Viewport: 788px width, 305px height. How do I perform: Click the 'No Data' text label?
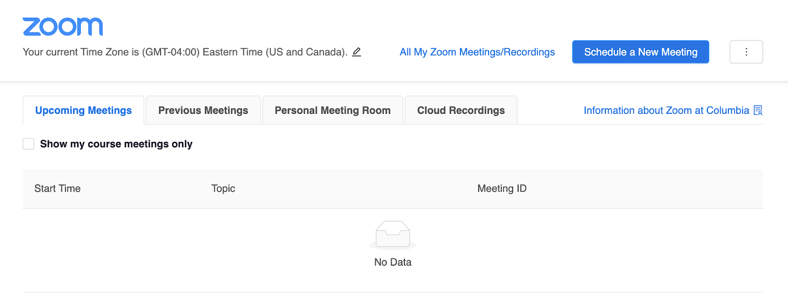pyautogui.click(x=393, y=262)
